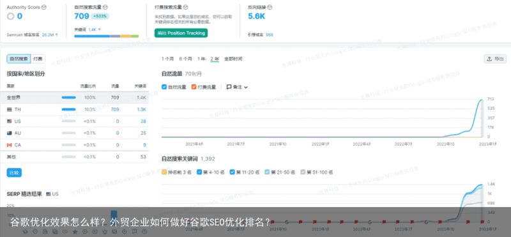Screen dimensions: 511x237
Task: Click the TH country flag icon
Action: coord(9,109)
